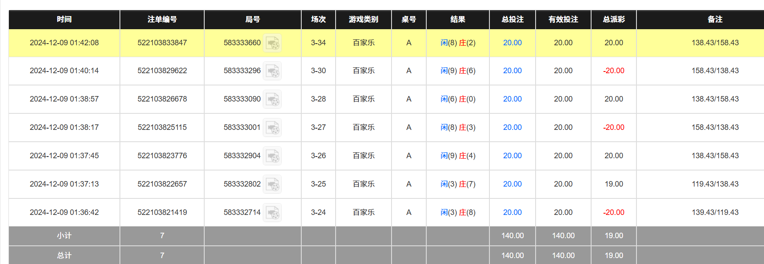Play video replay for round 583332714
The width and height of the screenshot is (764, 264).
272,213
